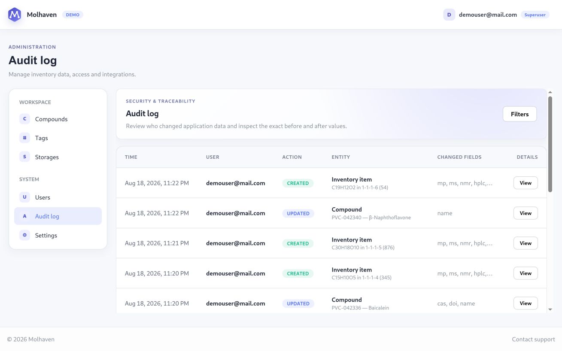Click 'cas, doi, name' changed fields cell

[456, 303]
